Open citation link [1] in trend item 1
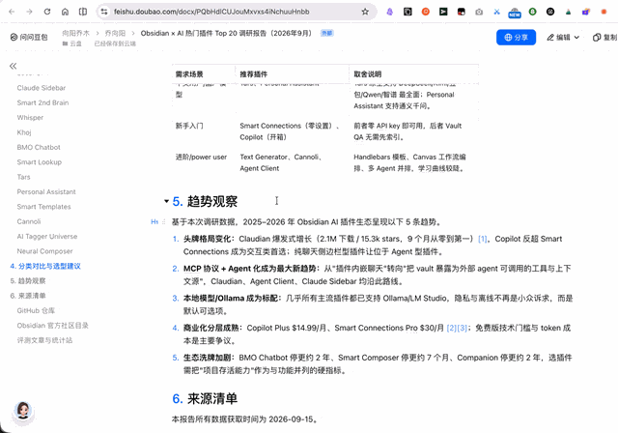This screenshot has width=618, height=433. [x=482, y=239]
